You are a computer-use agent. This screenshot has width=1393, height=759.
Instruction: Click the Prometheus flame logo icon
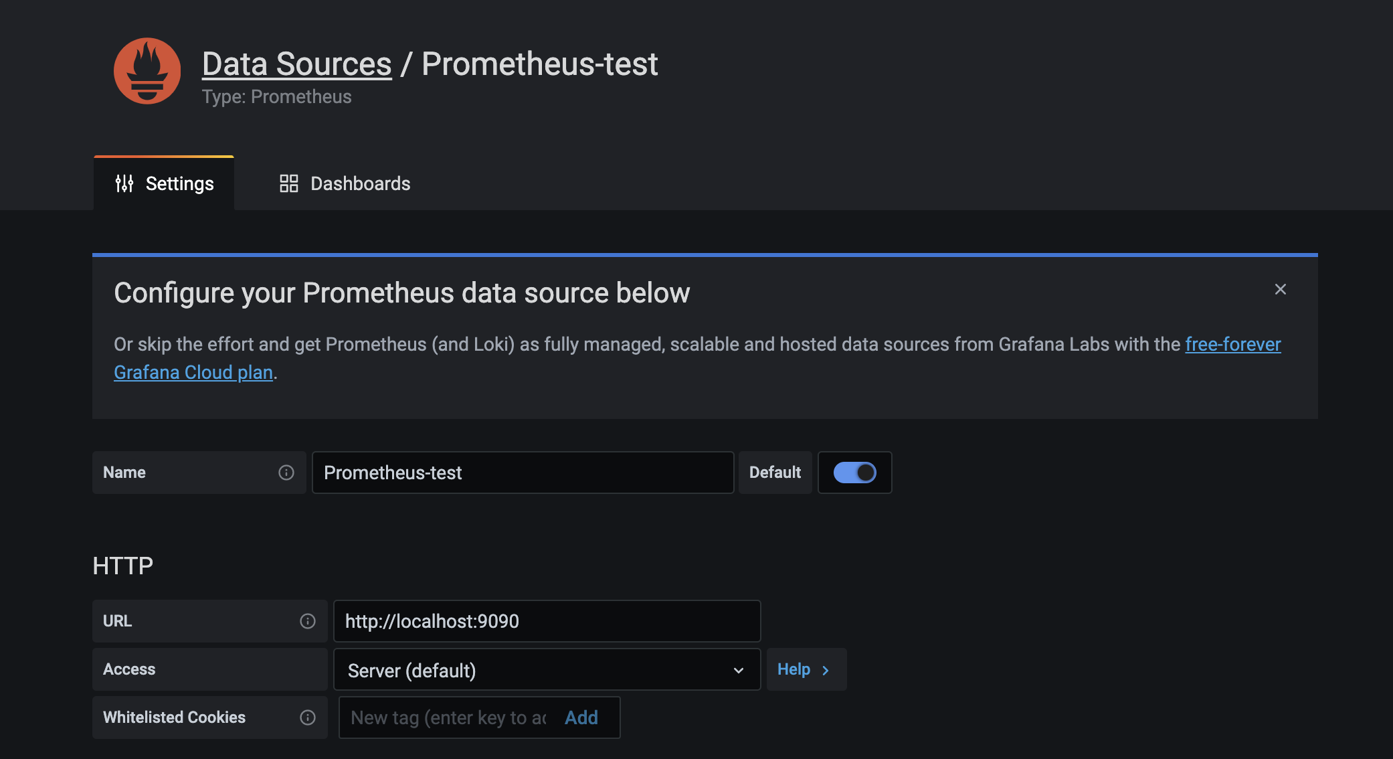coord(147,71)
